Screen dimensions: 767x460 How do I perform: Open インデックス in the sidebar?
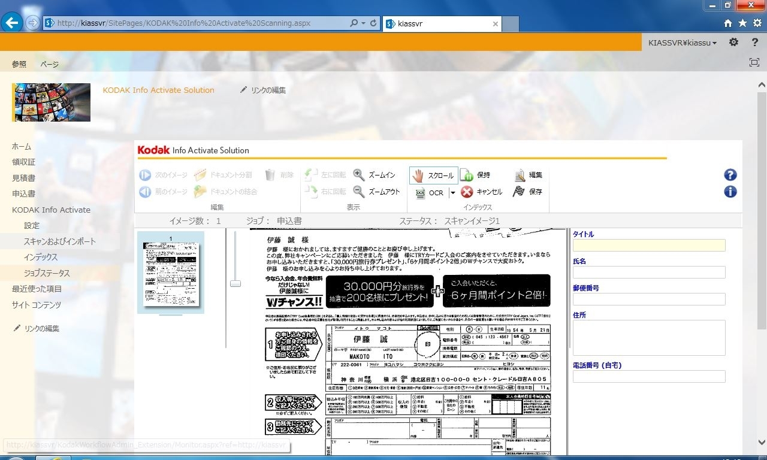[x=41, y=257]
